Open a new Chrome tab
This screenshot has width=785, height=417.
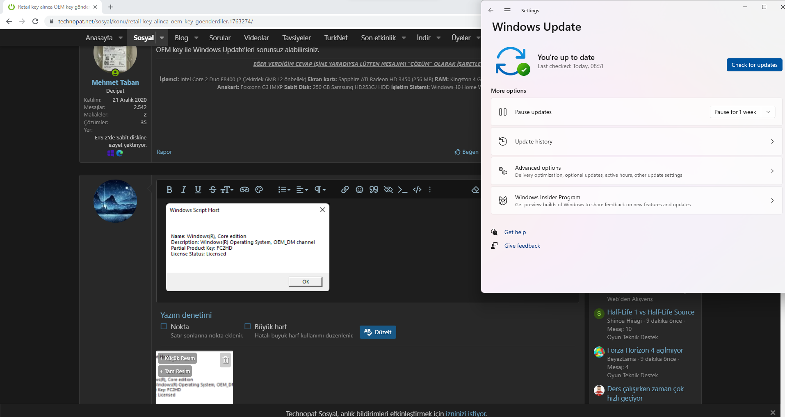coord(111,7)
